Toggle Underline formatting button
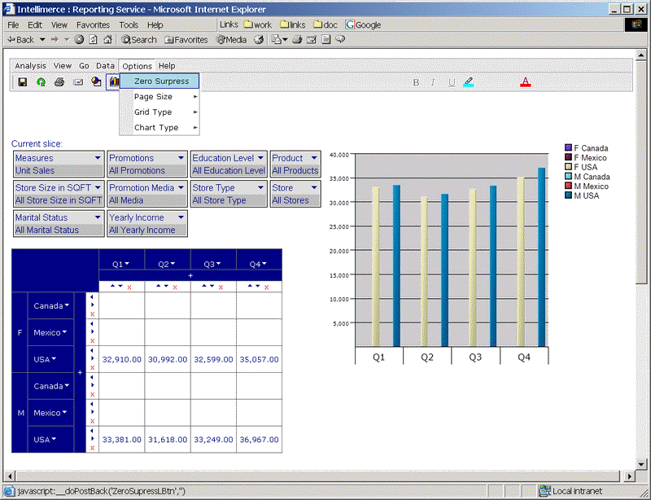Viewport: 651px width, 500px height. point(452,82)
